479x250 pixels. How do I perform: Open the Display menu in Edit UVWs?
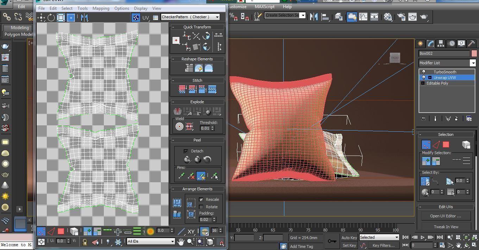[140, 8]
